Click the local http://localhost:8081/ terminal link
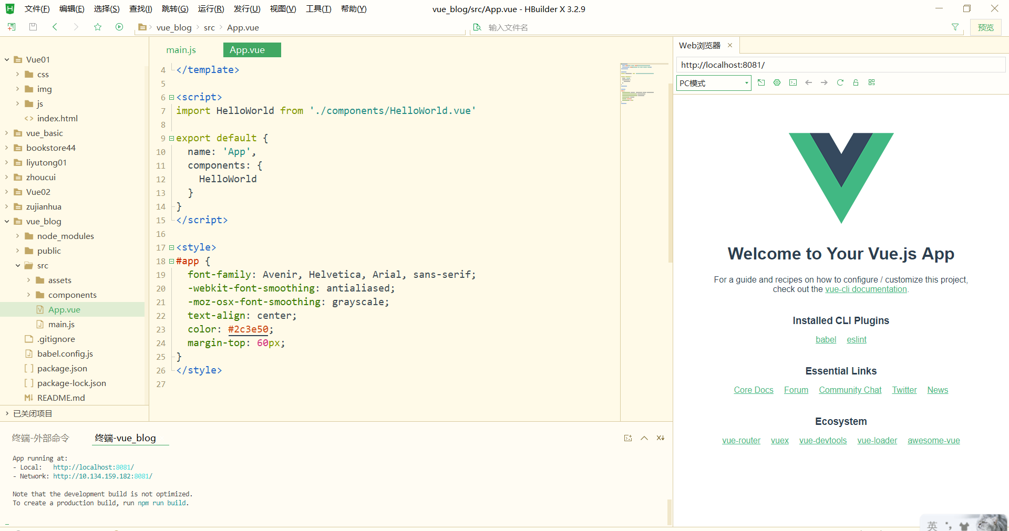Image resolution: width=1009 pixels, height=531 pixels. (x=94, y=467)
